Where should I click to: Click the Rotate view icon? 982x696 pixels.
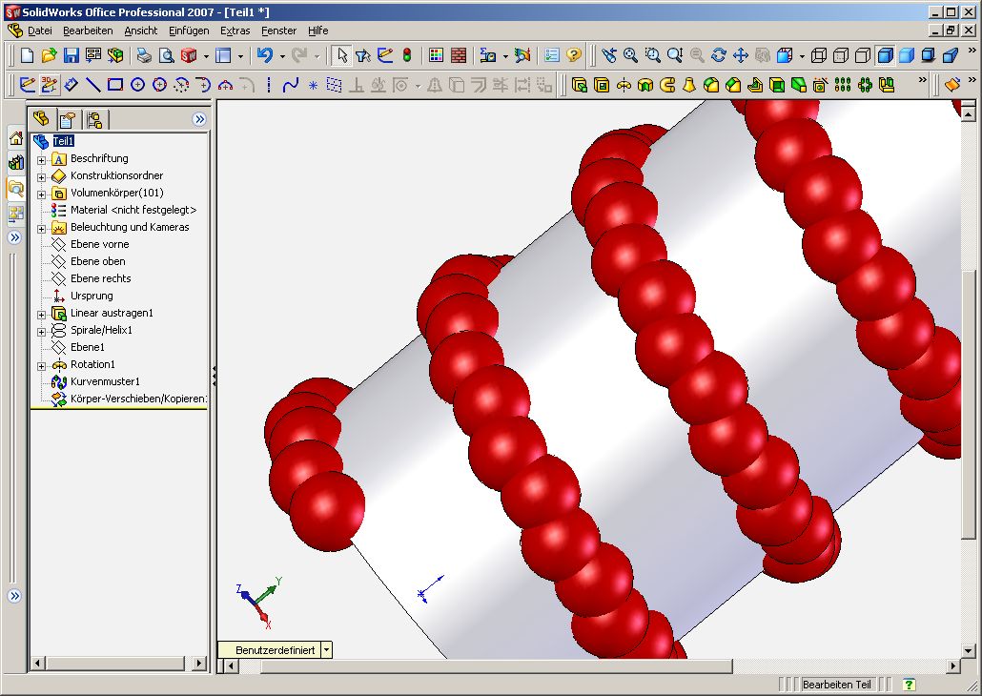[719, 56]
